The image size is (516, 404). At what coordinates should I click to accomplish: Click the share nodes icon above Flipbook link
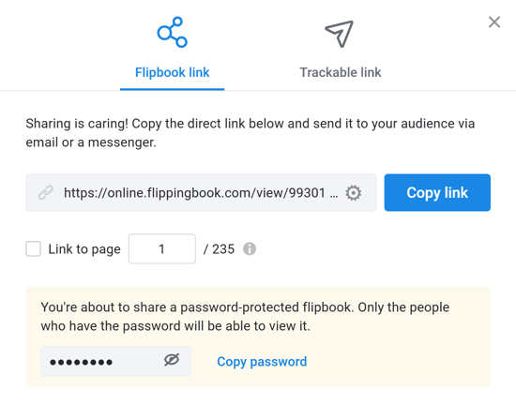pyautogui.click(x=172, y=32)
